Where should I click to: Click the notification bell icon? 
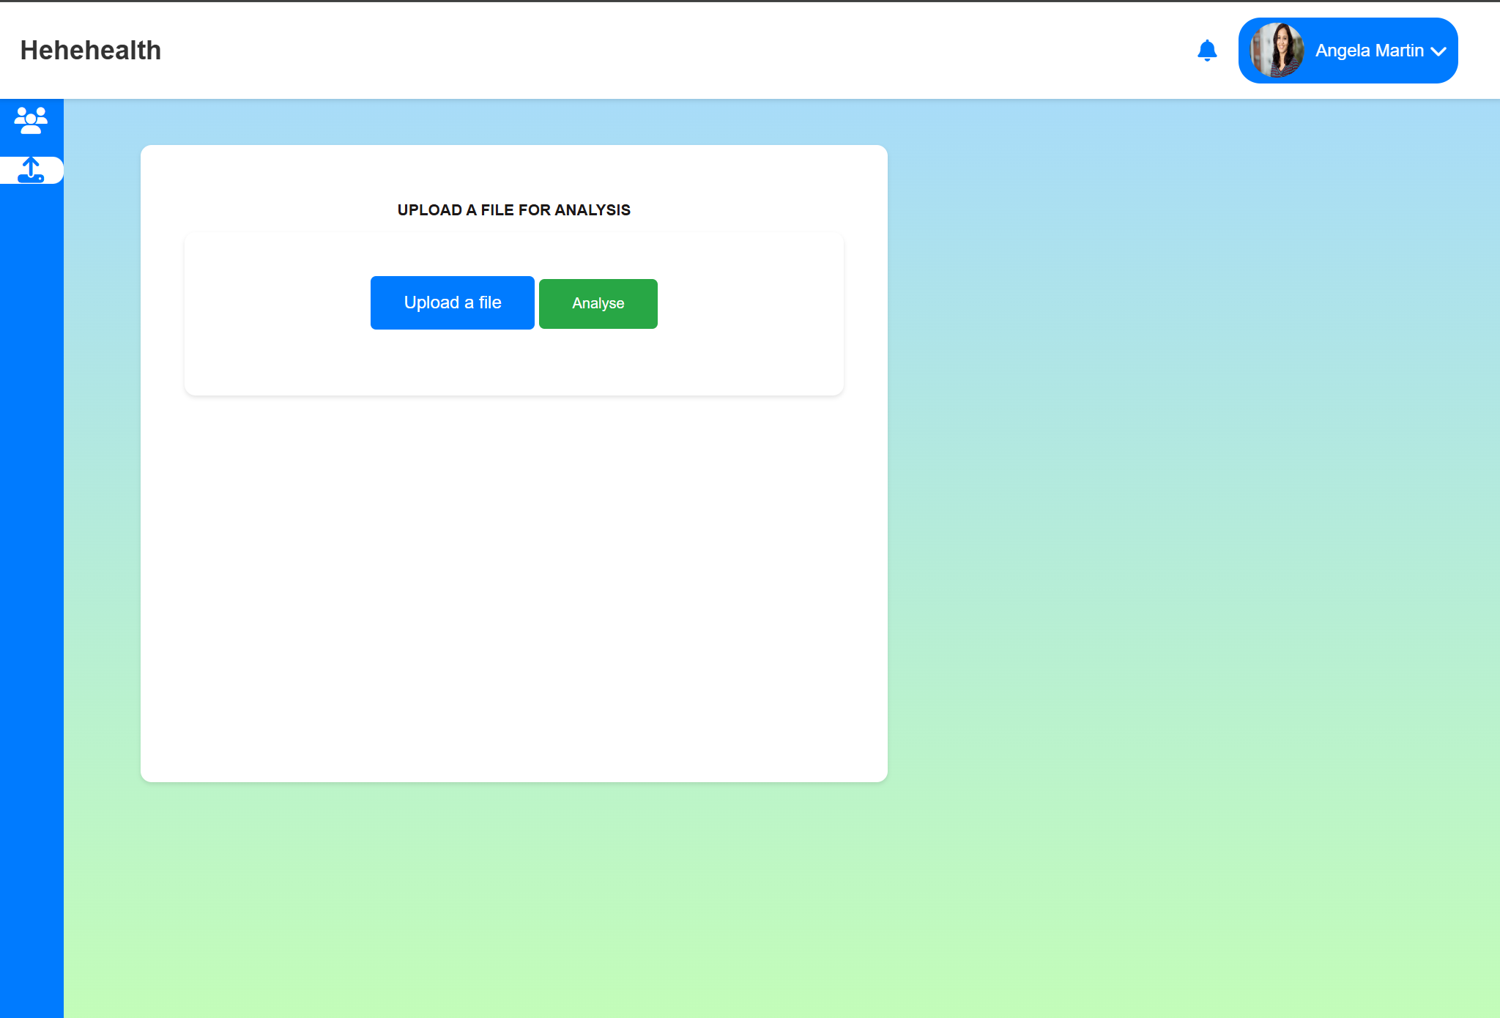click(1206, 51)
